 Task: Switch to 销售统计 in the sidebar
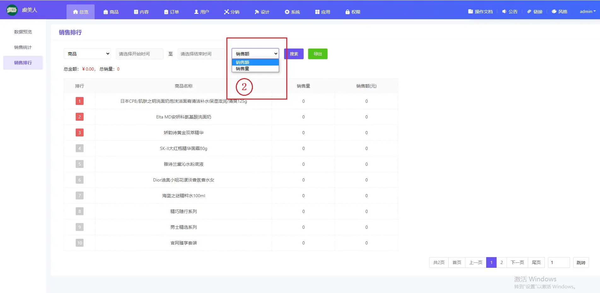pyautogui.click(x=23, y=47)
